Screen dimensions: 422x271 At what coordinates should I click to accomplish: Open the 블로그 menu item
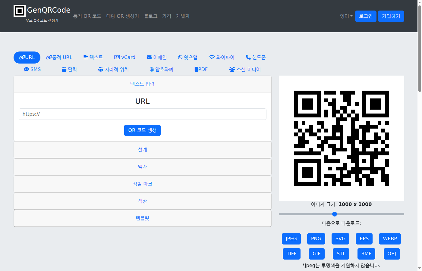coord(151,16)
